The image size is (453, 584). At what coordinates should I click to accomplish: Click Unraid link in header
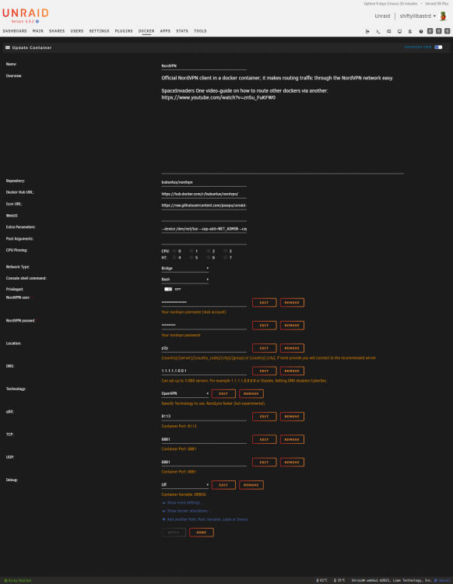382,16
